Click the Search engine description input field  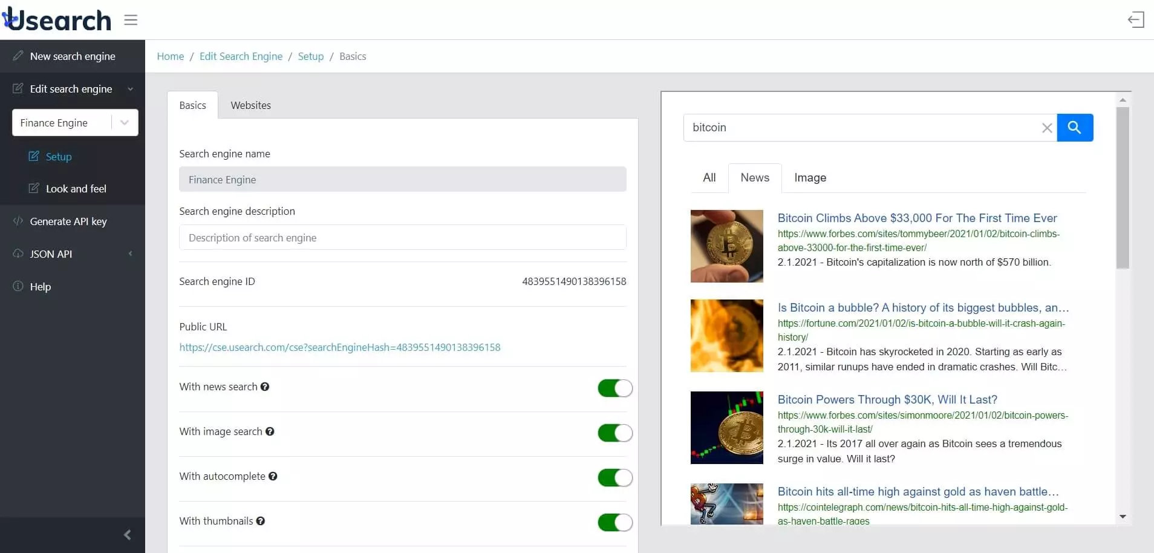pos(403,237)
